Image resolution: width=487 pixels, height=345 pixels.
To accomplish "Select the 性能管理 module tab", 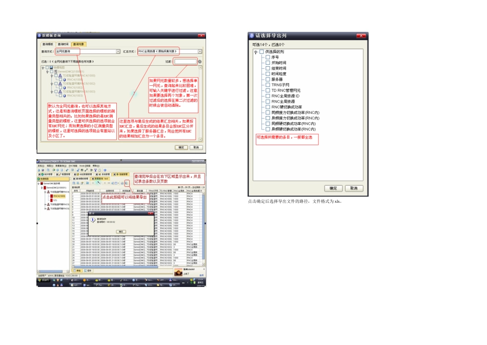I will pos(120,174).
